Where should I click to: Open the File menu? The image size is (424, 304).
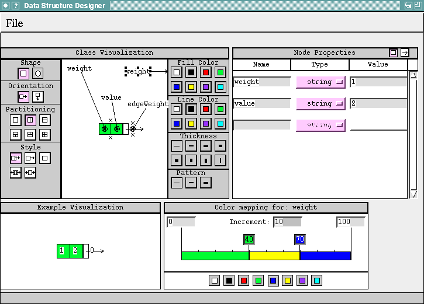(x=15, y=23)
